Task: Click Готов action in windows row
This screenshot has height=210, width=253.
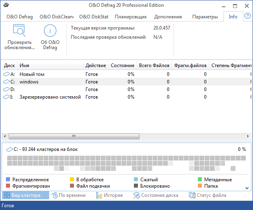Action: pos(92,82)
